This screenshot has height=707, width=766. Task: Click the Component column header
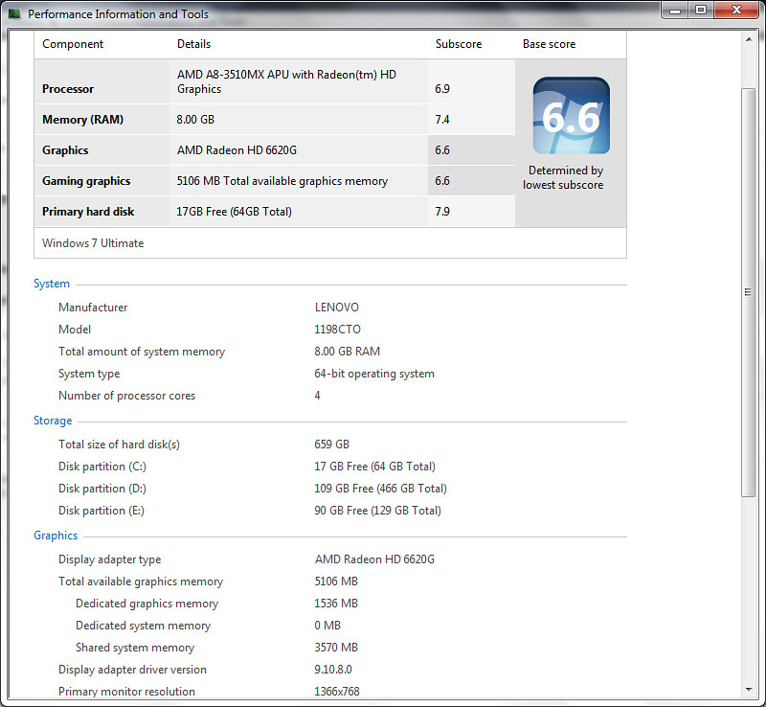click(x=73, y=44)
